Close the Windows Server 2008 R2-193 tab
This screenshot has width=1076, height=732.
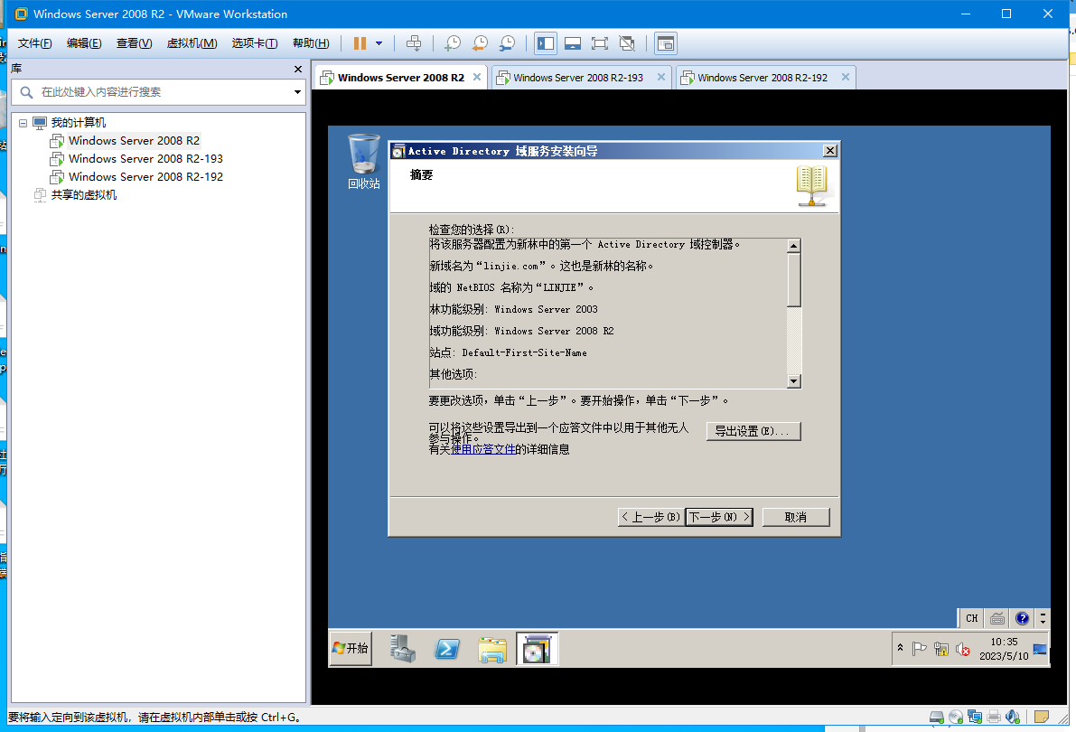[660, 77]
